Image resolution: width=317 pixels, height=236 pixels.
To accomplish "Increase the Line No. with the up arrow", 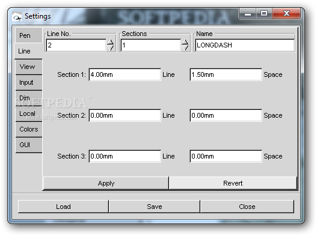I will (x=111, y=42).
